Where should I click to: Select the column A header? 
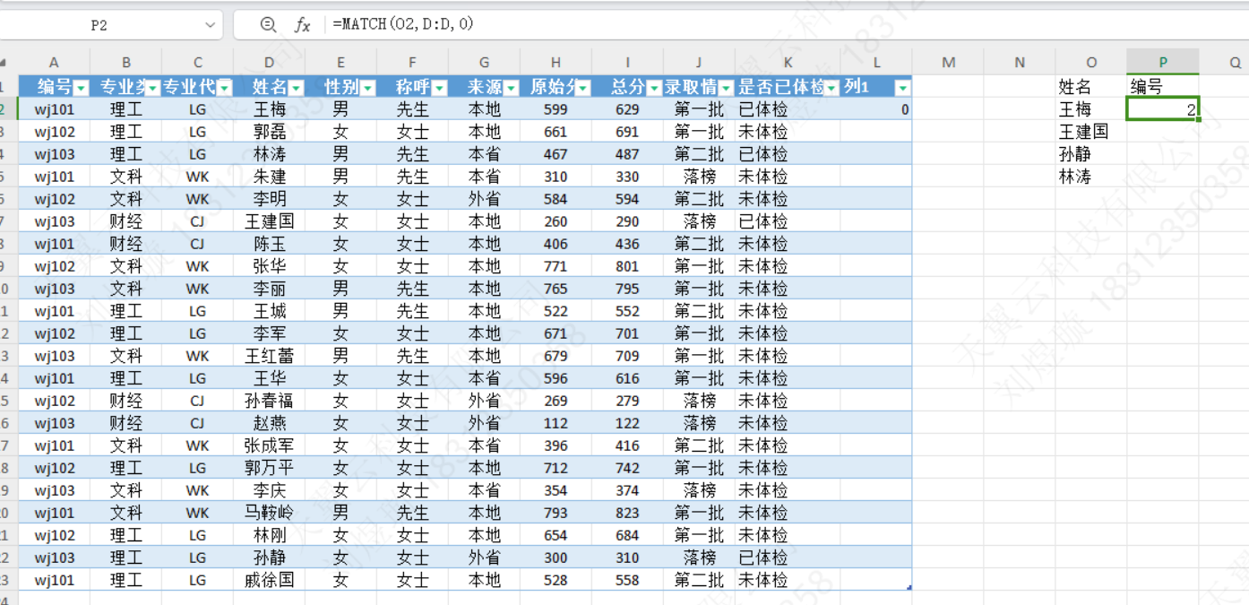click(54, 62)
